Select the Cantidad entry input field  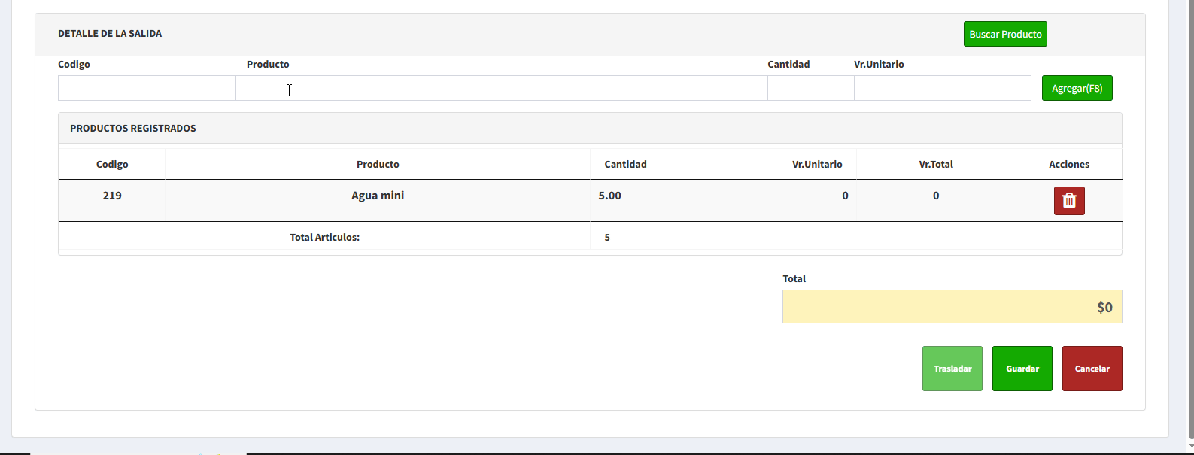coord(810,88)
